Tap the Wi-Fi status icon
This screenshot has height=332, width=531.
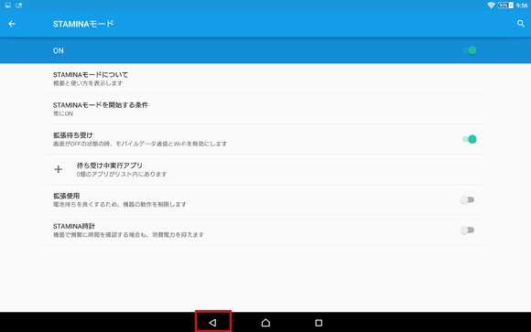coord(491,5)
